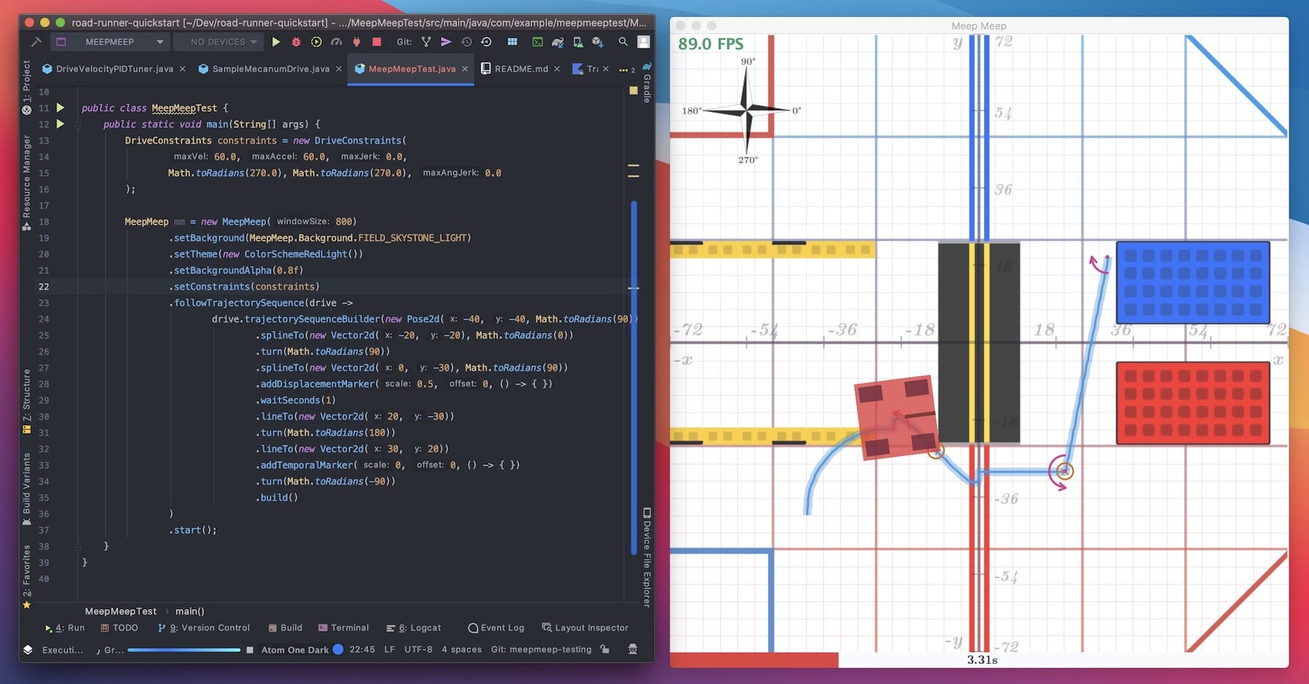Stop the running process with the red square
The height and width of the screenshot is (684, 1309).
pos(377,42)
